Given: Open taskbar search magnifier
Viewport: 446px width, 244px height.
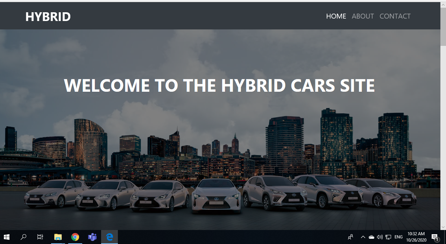Looking at the screenshot, I should (x=23, y=237).
